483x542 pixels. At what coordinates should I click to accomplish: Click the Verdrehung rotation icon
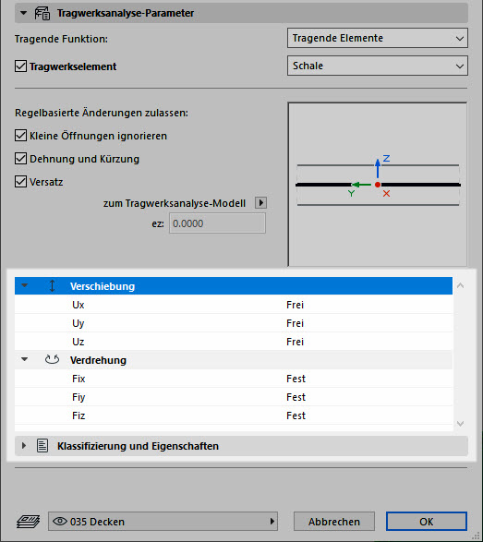coord(53,359)
